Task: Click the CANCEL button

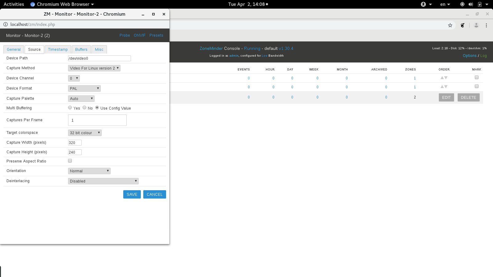Action: click(155, 194)
